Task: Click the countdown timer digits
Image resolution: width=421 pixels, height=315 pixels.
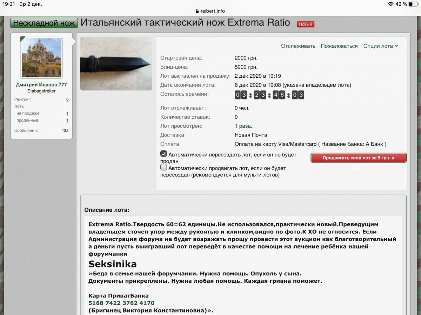Action: (x=269, y=95)
